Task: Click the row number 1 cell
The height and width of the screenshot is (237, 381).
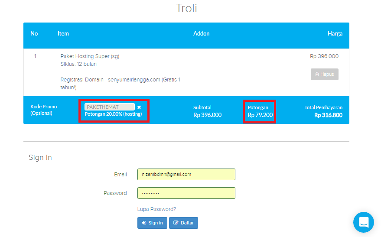Action: 35,56
